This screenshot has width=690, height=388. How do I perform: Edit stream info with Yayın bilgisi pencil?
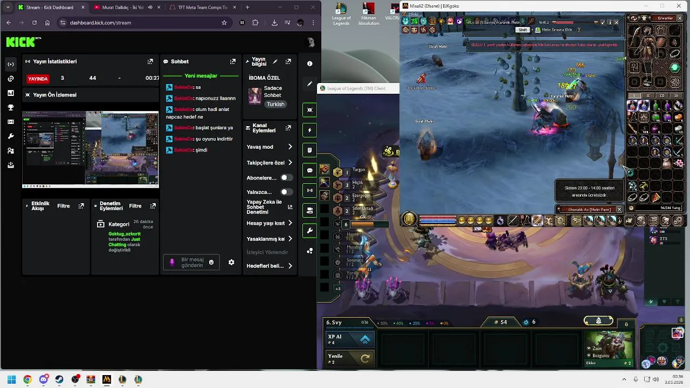[x=275, y=61]
